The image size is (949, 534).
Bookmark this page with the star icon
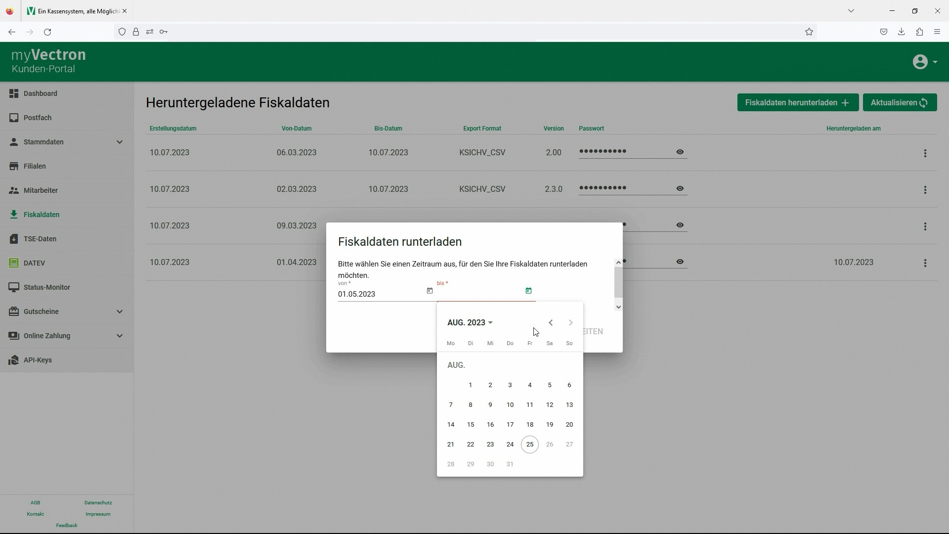(x=809, y=32)
